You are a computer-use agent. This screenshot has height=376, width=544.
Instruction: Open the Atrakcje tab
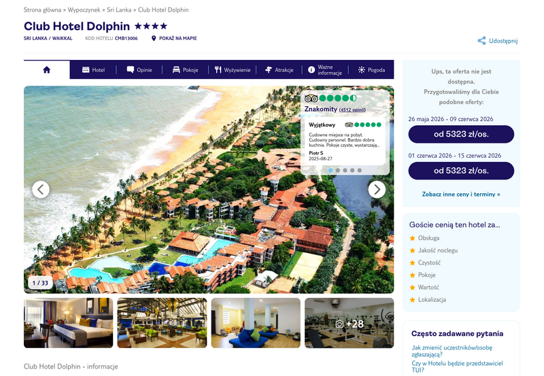pos(279,70)
